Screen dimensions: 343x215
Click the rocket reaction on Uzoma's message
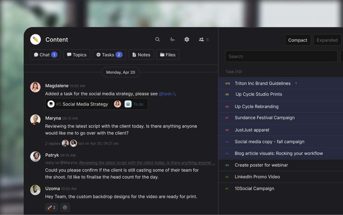click(x=51, y=207)
